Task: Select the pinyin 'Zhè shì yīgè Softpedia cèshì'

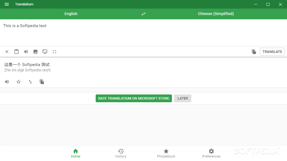Action: [27, 70]
